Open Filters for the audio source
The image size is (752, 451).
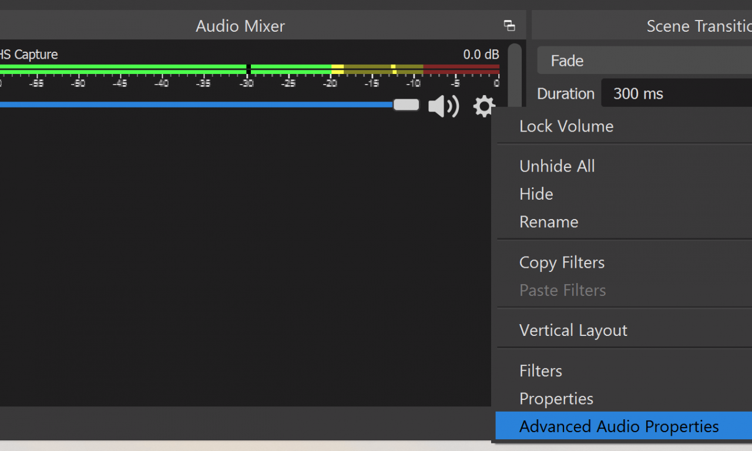point(540,371)
